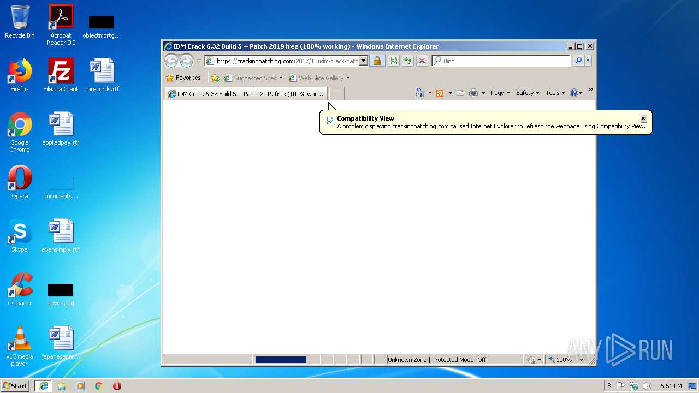
Task: Click Chrome icon in taskbar
Action: click(99, 386)
